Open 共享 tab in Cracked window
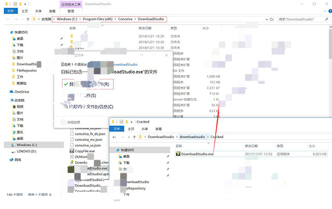This screenshot has width=332, height=209. click(x=145, y=129)
